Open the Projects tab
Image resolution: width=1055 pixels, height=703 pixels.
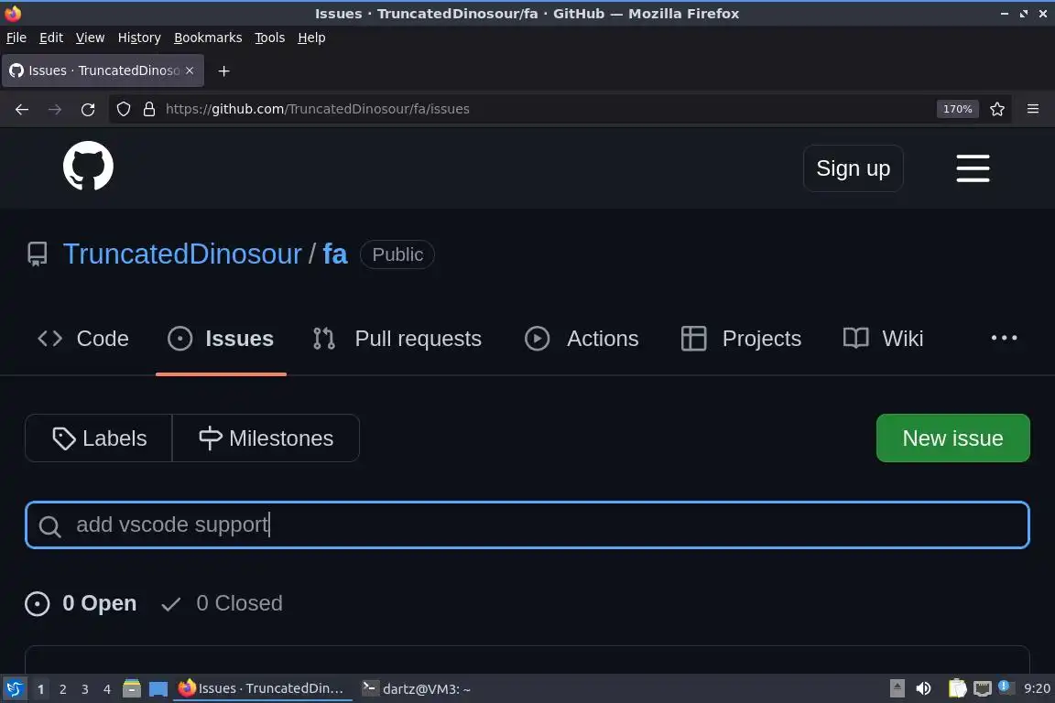point(741,339)
